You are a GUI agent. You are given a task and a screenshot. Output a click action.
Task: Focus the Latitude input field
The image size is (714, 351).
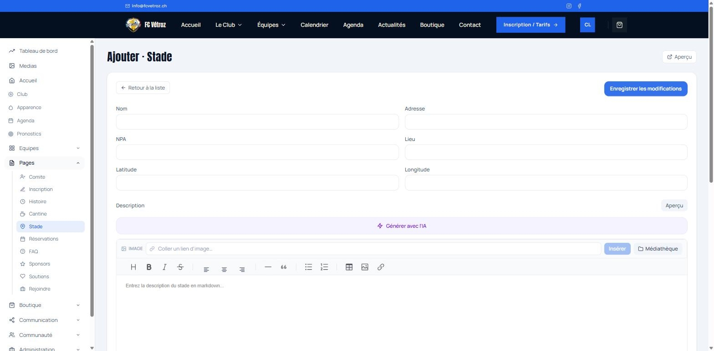coord(257,183)
